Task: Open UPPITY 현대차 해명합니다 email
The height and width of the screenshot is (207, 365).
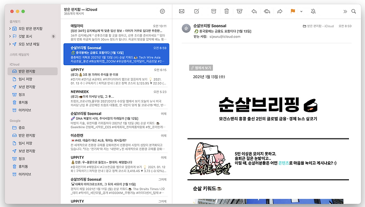Action: (116, 164)
